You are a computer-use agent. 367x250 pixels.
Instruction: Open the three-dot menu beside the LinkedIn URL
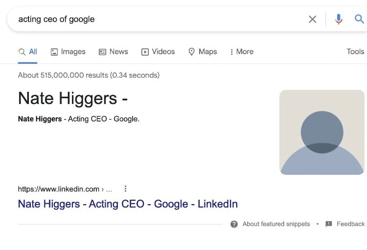point(126,188)
